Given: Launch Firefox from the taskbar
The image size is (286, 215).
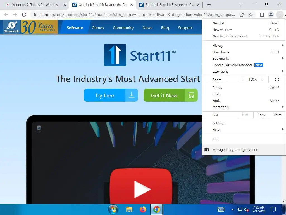Looking at the screenshot, I should coord(143,209).
